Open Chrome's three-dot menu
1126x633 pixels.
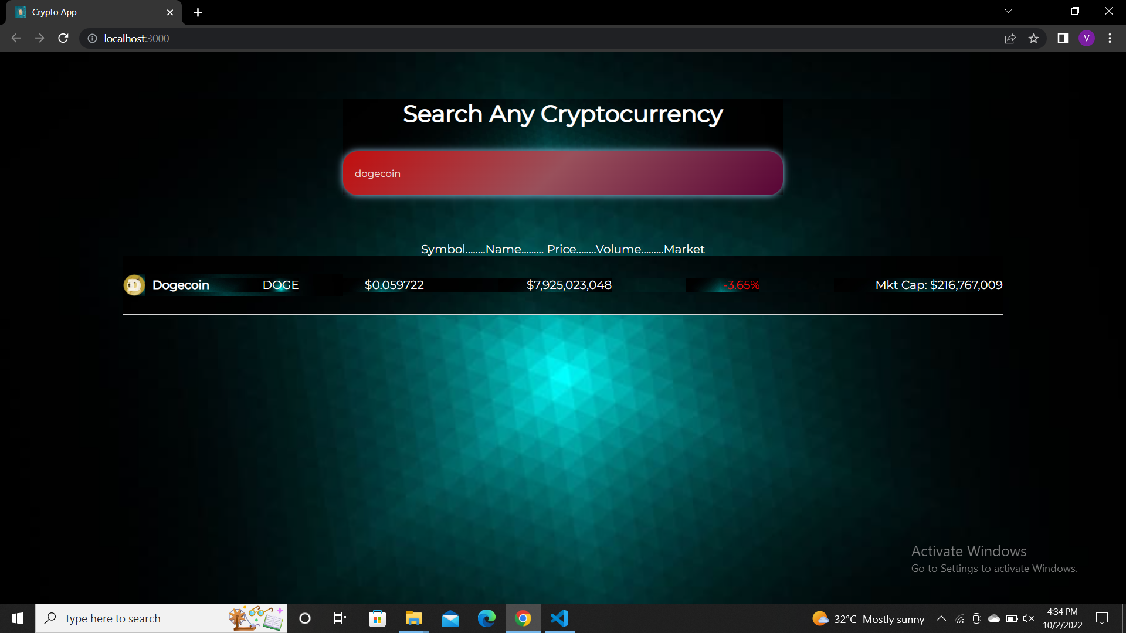click(x=1110, y=38)
